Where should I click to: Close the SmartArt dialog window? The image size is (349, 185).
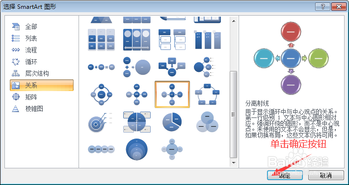click(339, 7)
